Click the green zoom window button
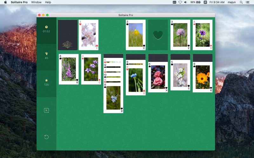Image resolution: width=254 pixels, height=158 pixels. (47, 15)
